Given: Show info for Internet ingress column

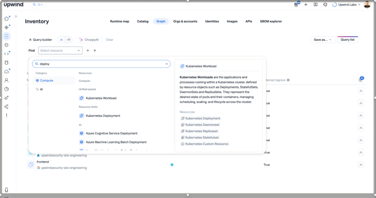Looking at the screenshot, I should point(288,80).
